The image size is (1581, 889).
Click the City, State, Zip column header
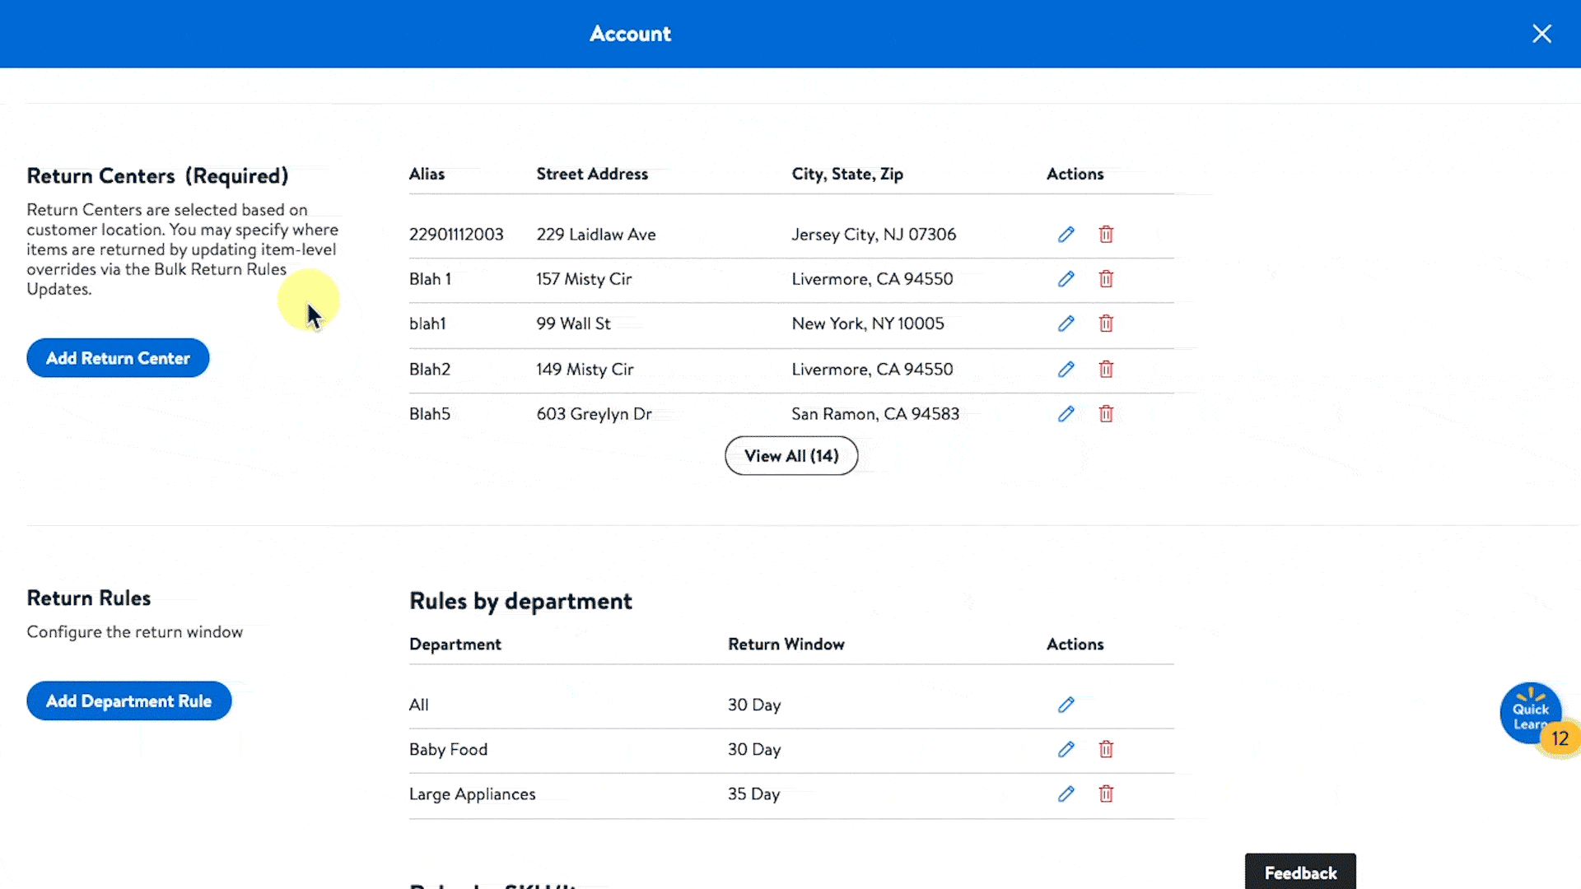pos(847,174)
